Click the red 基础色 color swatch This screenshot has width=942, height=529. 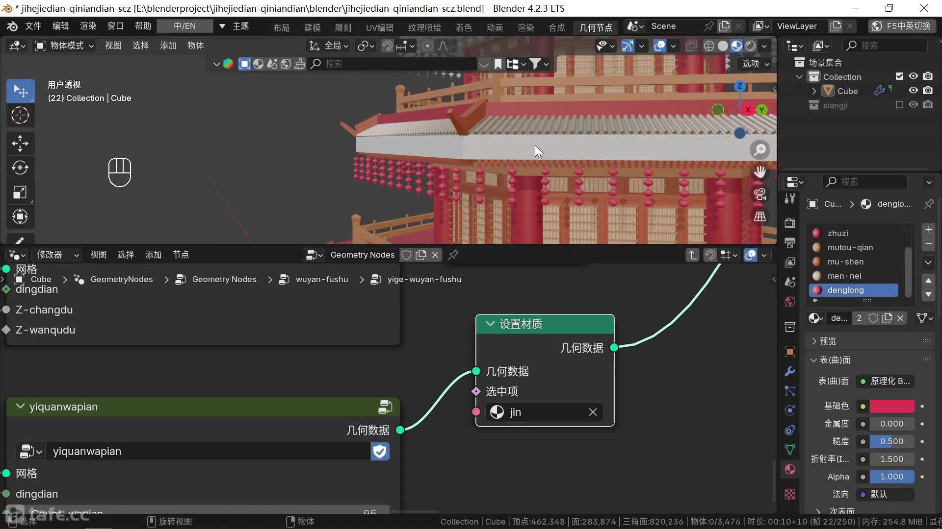[x=891, y=406]
